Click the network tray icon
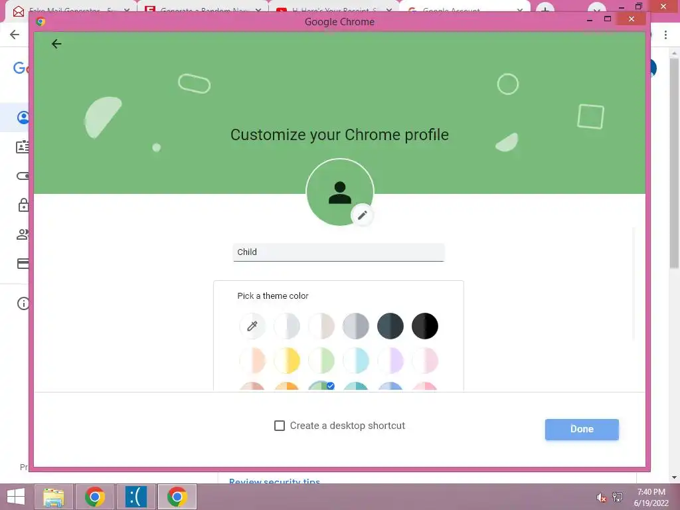Image resolution: width=680 pixels, height=510 pixels. (618, 497)
